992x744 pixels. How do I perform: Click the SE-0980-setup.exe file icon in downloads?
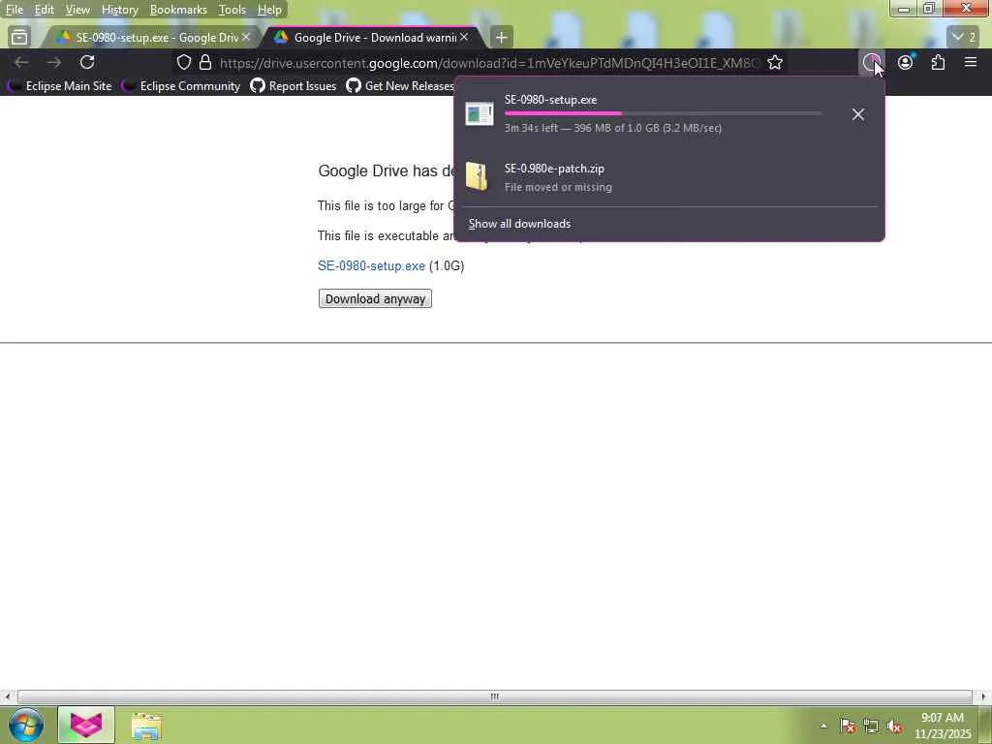[479, 114]
